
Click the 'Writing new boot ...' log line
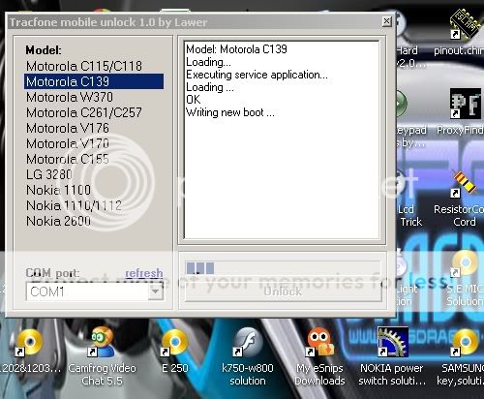coord(230,112)
